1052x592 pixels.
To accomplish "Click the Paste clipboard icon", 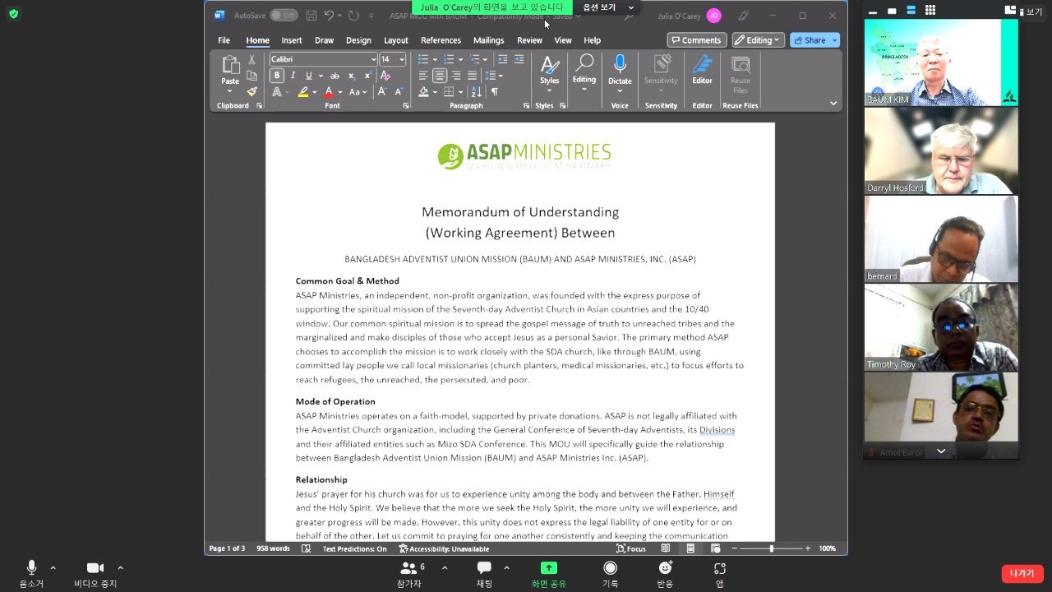I will (x=230, y=65).
